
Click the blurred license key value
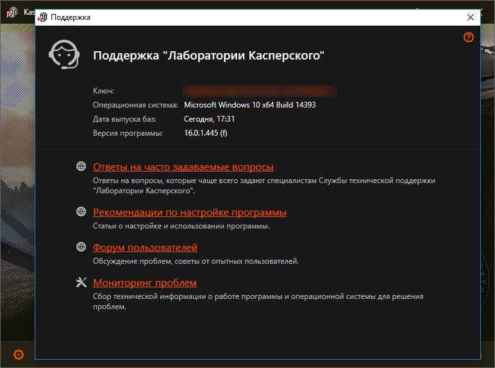pos(260,91)
